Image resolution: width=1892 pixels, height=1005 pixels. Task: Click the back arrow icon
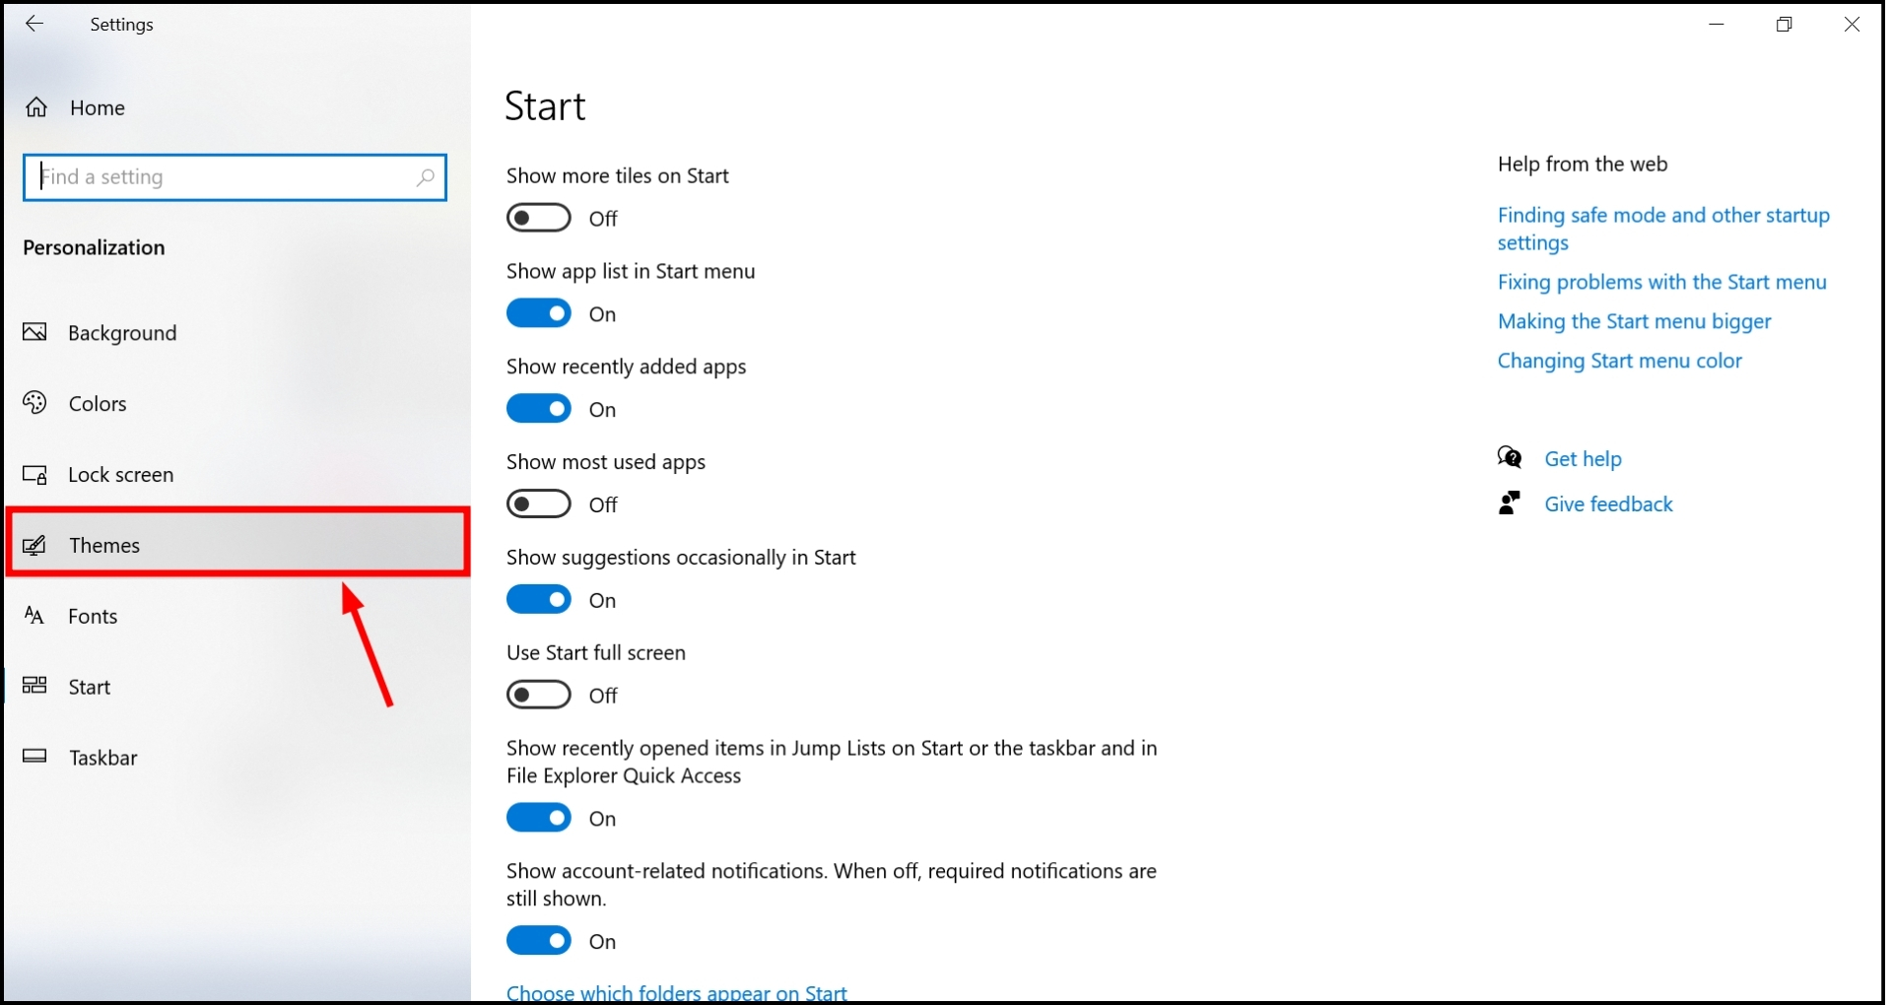point(34,24)
